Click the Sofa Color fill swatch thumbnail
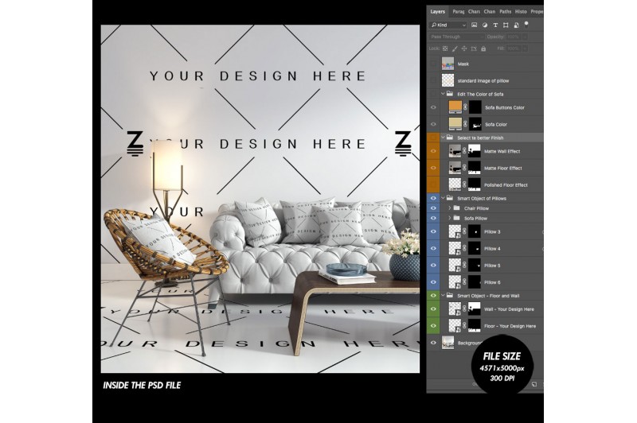Viewport: 637px width, 423px height. click(x=455, y=124)
